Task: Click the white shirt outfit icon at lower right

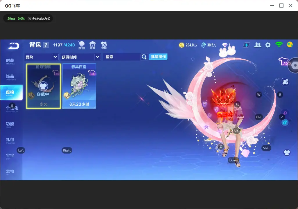Action: tap(287, 153)
